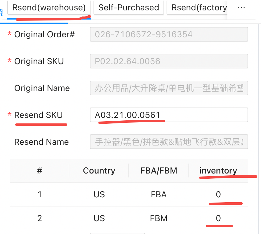Screen dimensions: 261x234
Task: Click the FBA/FBM column header
Action: (x=159, y=170)
